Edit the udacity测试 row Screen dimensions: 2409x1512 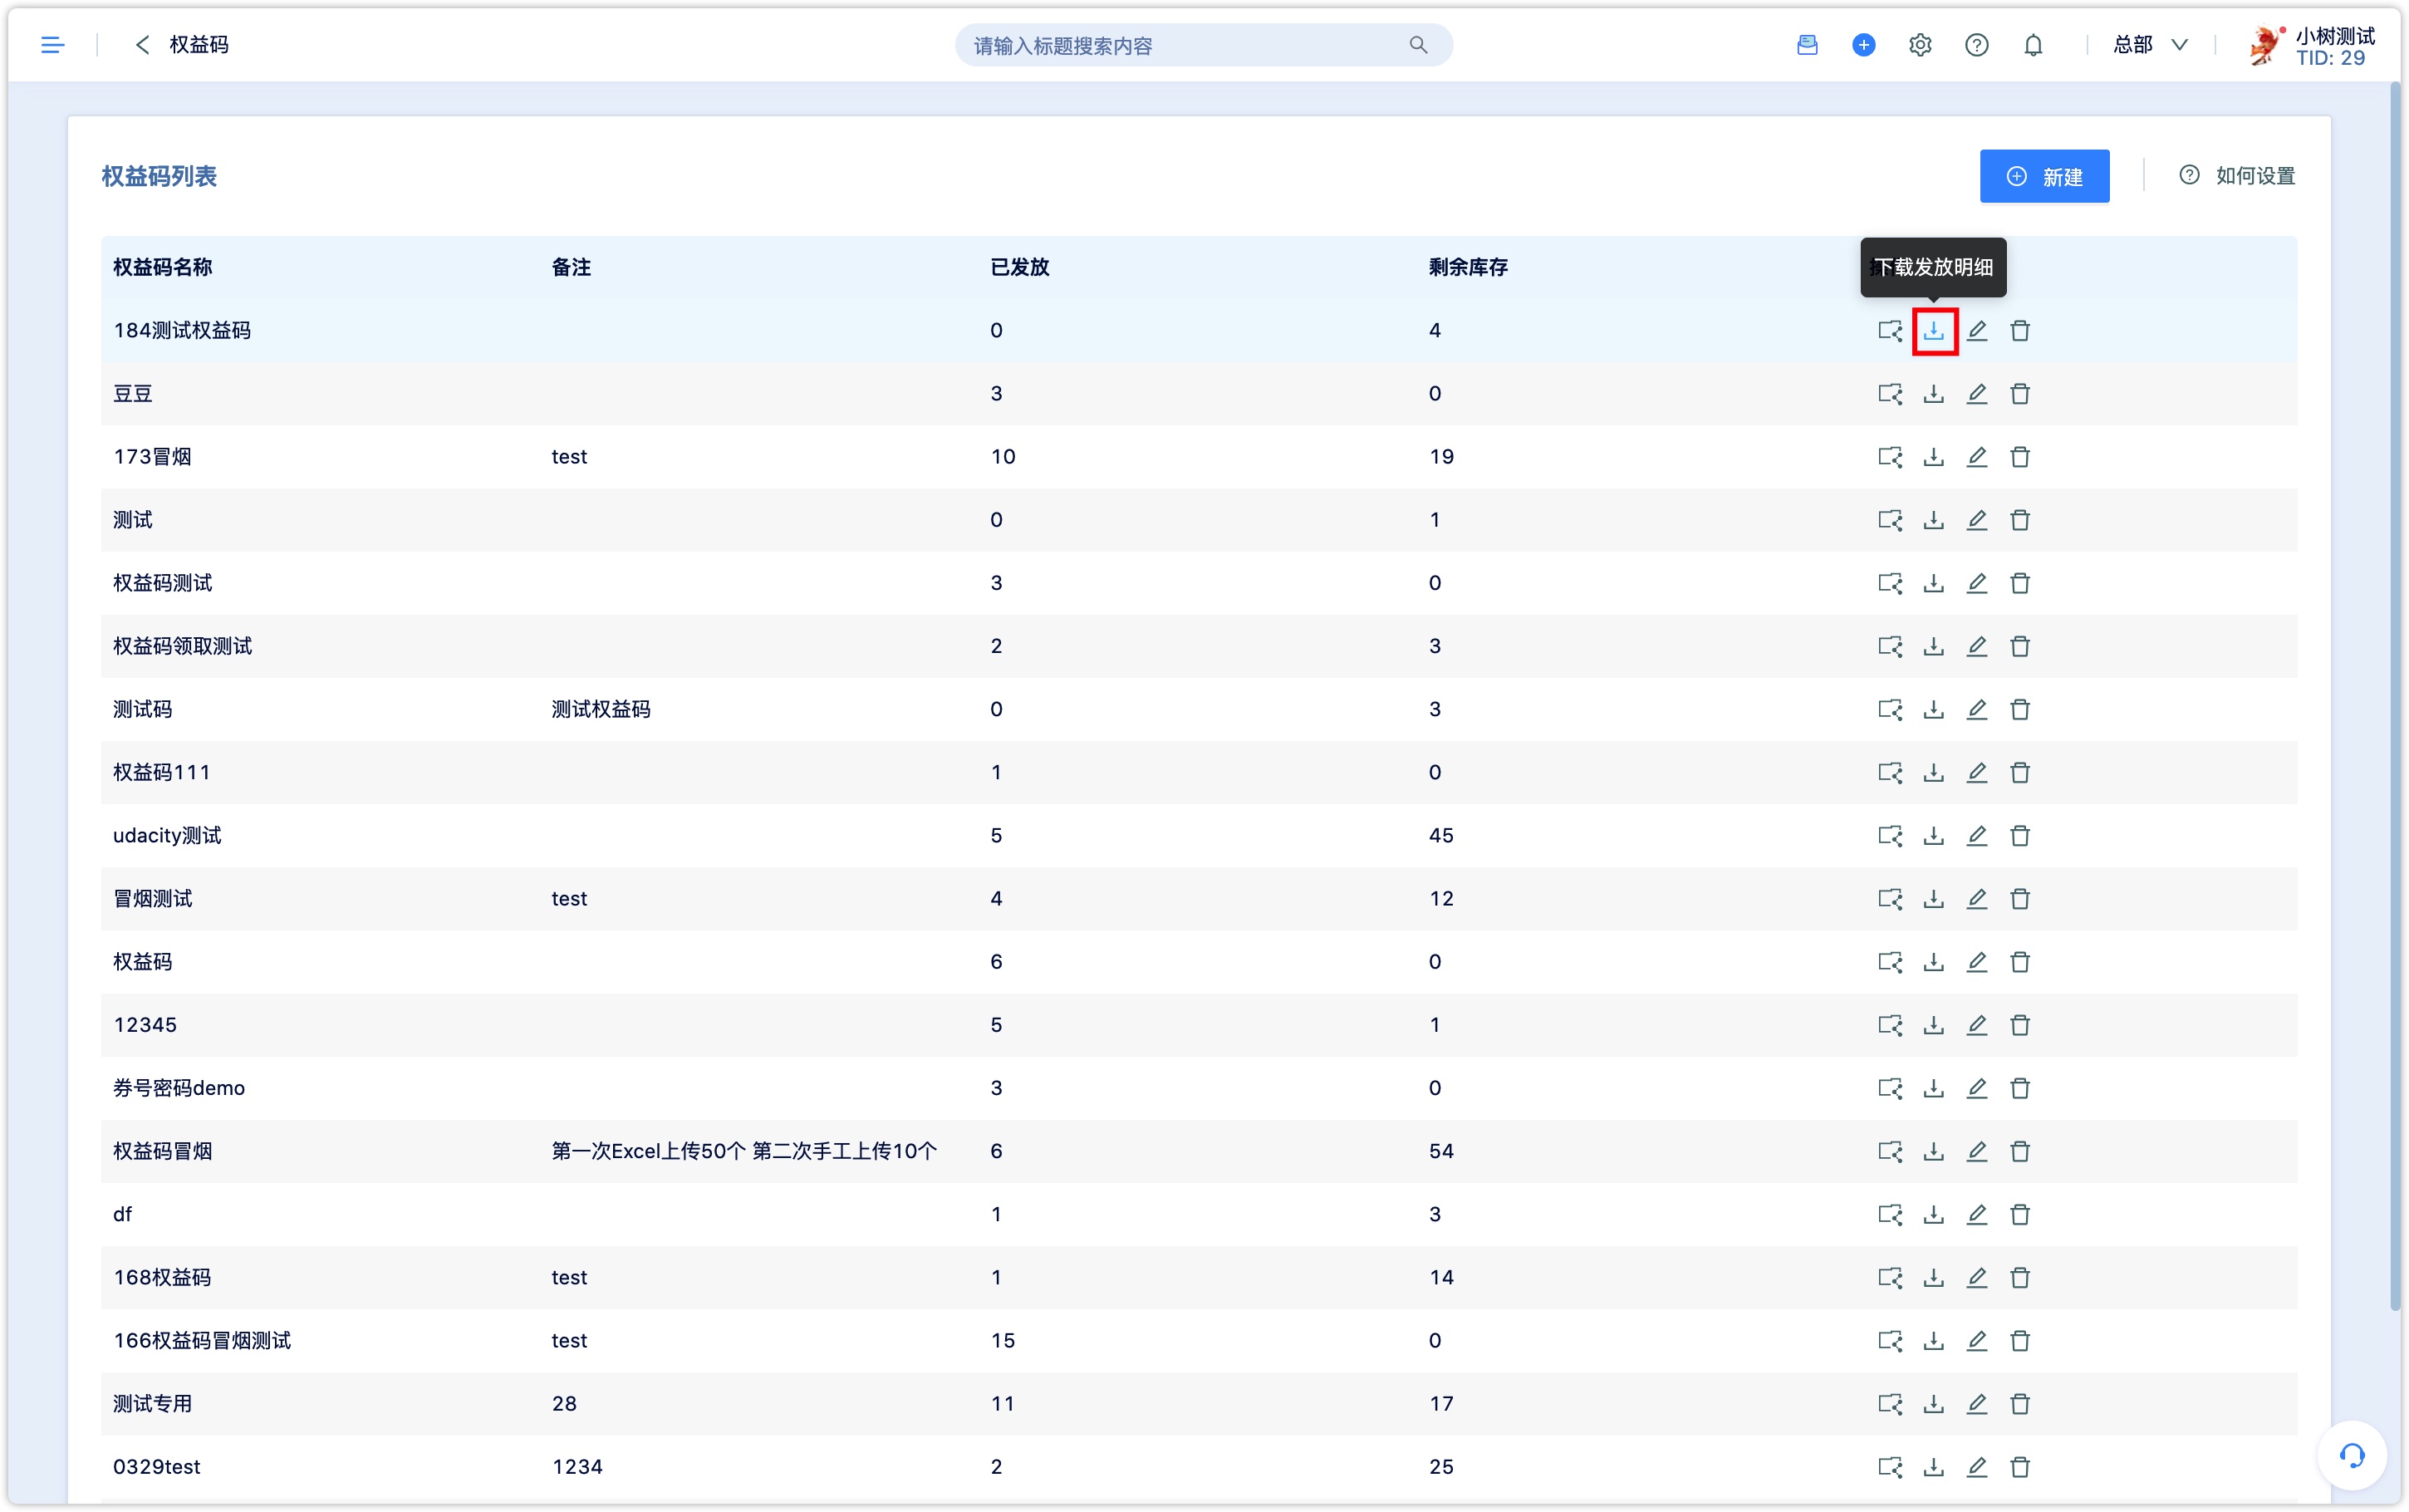1976,834
